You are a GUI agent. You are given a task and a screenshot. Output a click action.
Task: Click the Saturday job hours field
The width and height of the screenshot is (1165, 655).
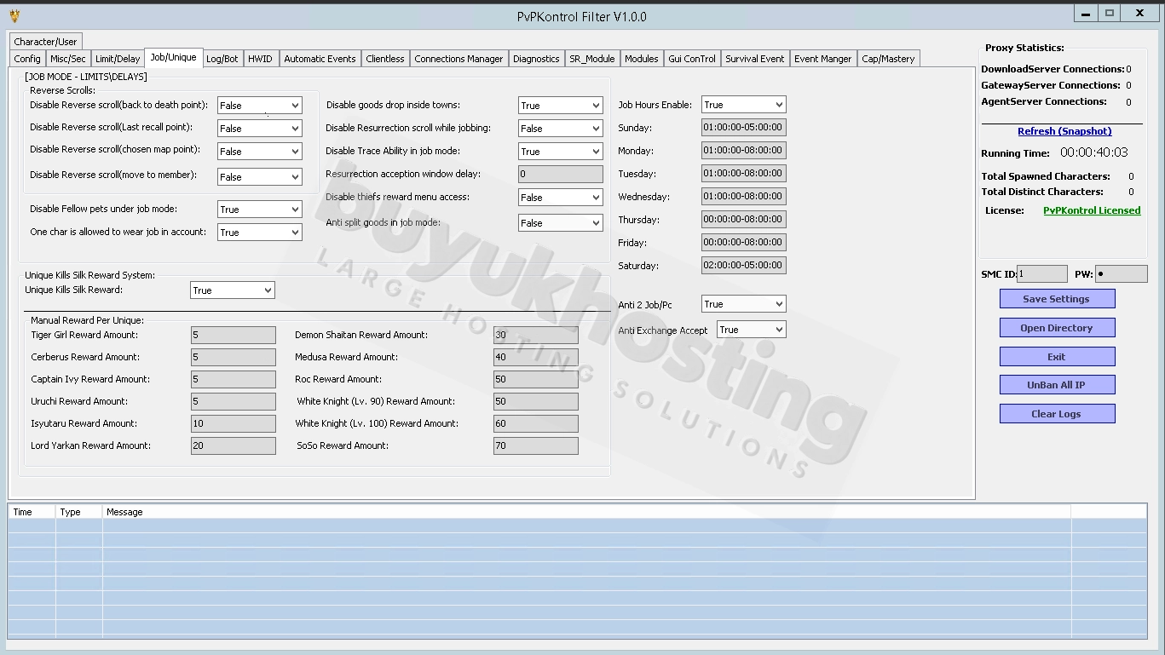(743, 266)
